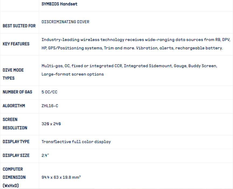Click the ZHL16-C algorithm value
Image resolution: width=233 pixels, height=189 pixels.
50,106
